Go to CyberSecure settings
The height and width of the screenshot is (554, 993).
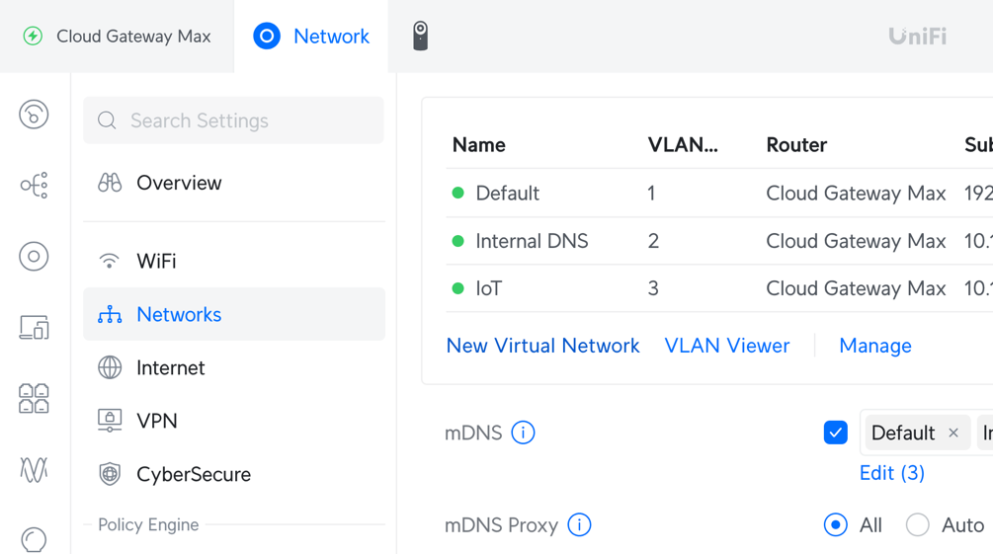[x=193, y=475]
